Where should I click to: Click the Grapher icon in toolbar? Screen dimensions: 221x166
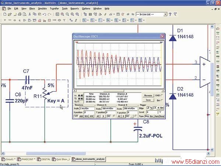tap(110, 14)
